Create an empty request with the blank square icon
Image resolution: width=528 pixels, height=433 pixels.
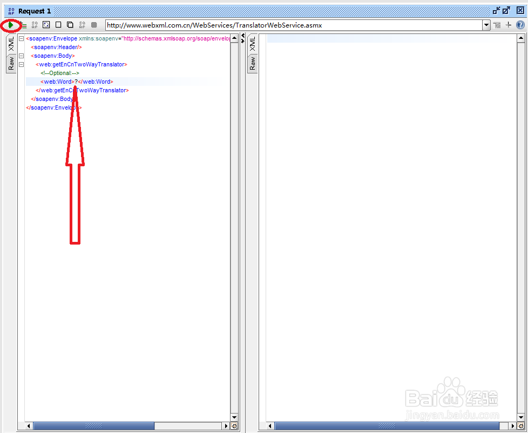(x=58, y=25)
